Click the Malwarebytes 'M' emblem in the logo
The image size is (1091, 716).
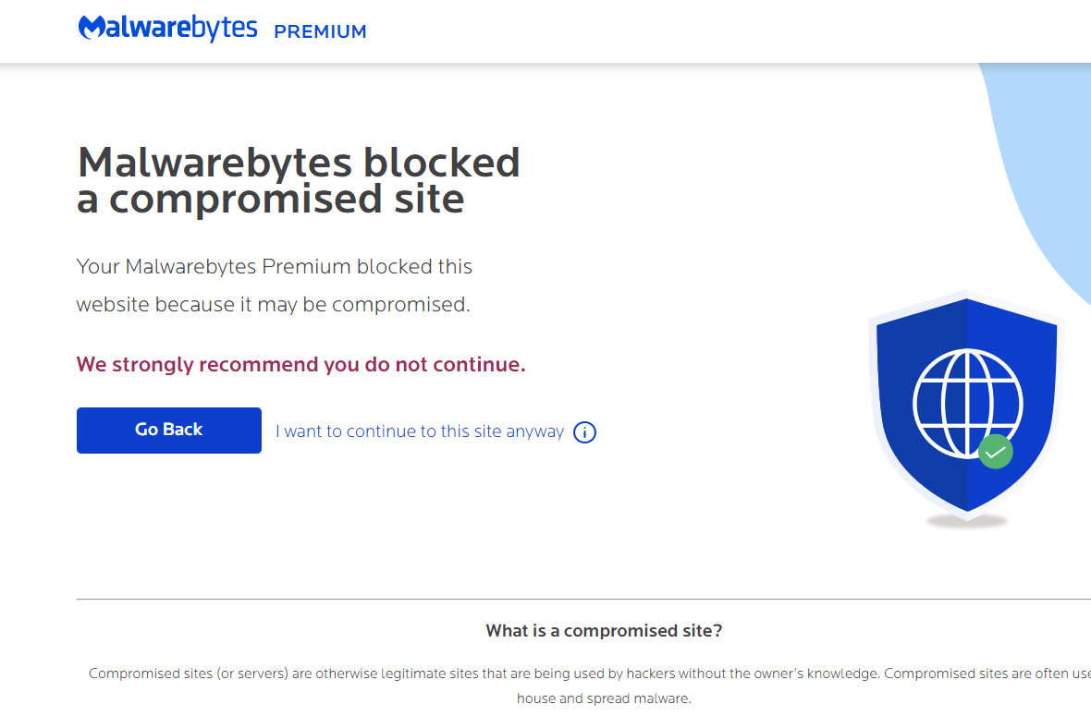pyautogui.click(x=92, y=28)
